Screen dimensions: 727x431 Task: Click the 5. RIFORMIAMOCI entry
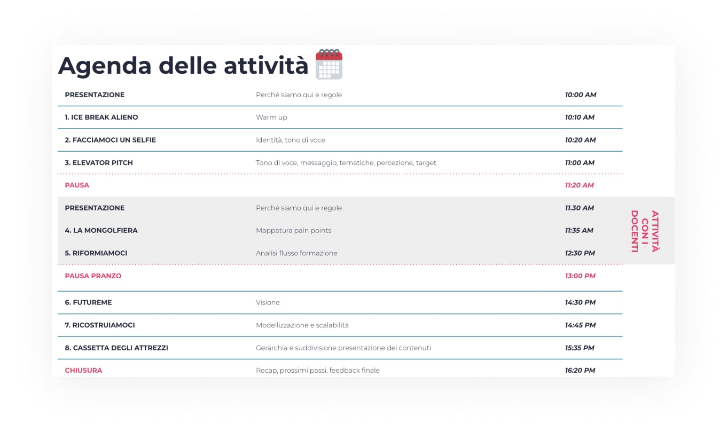pyautogui.click(x=96, y=253)
